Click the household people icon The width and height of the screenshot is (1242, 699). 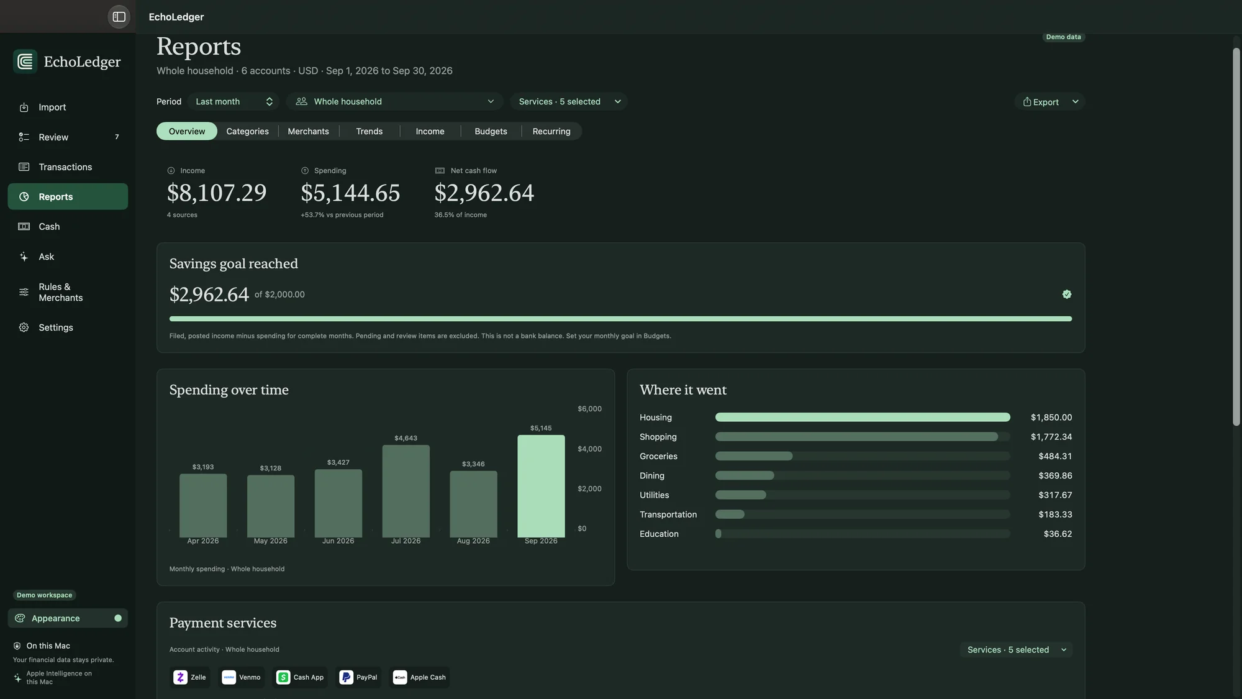301,101
